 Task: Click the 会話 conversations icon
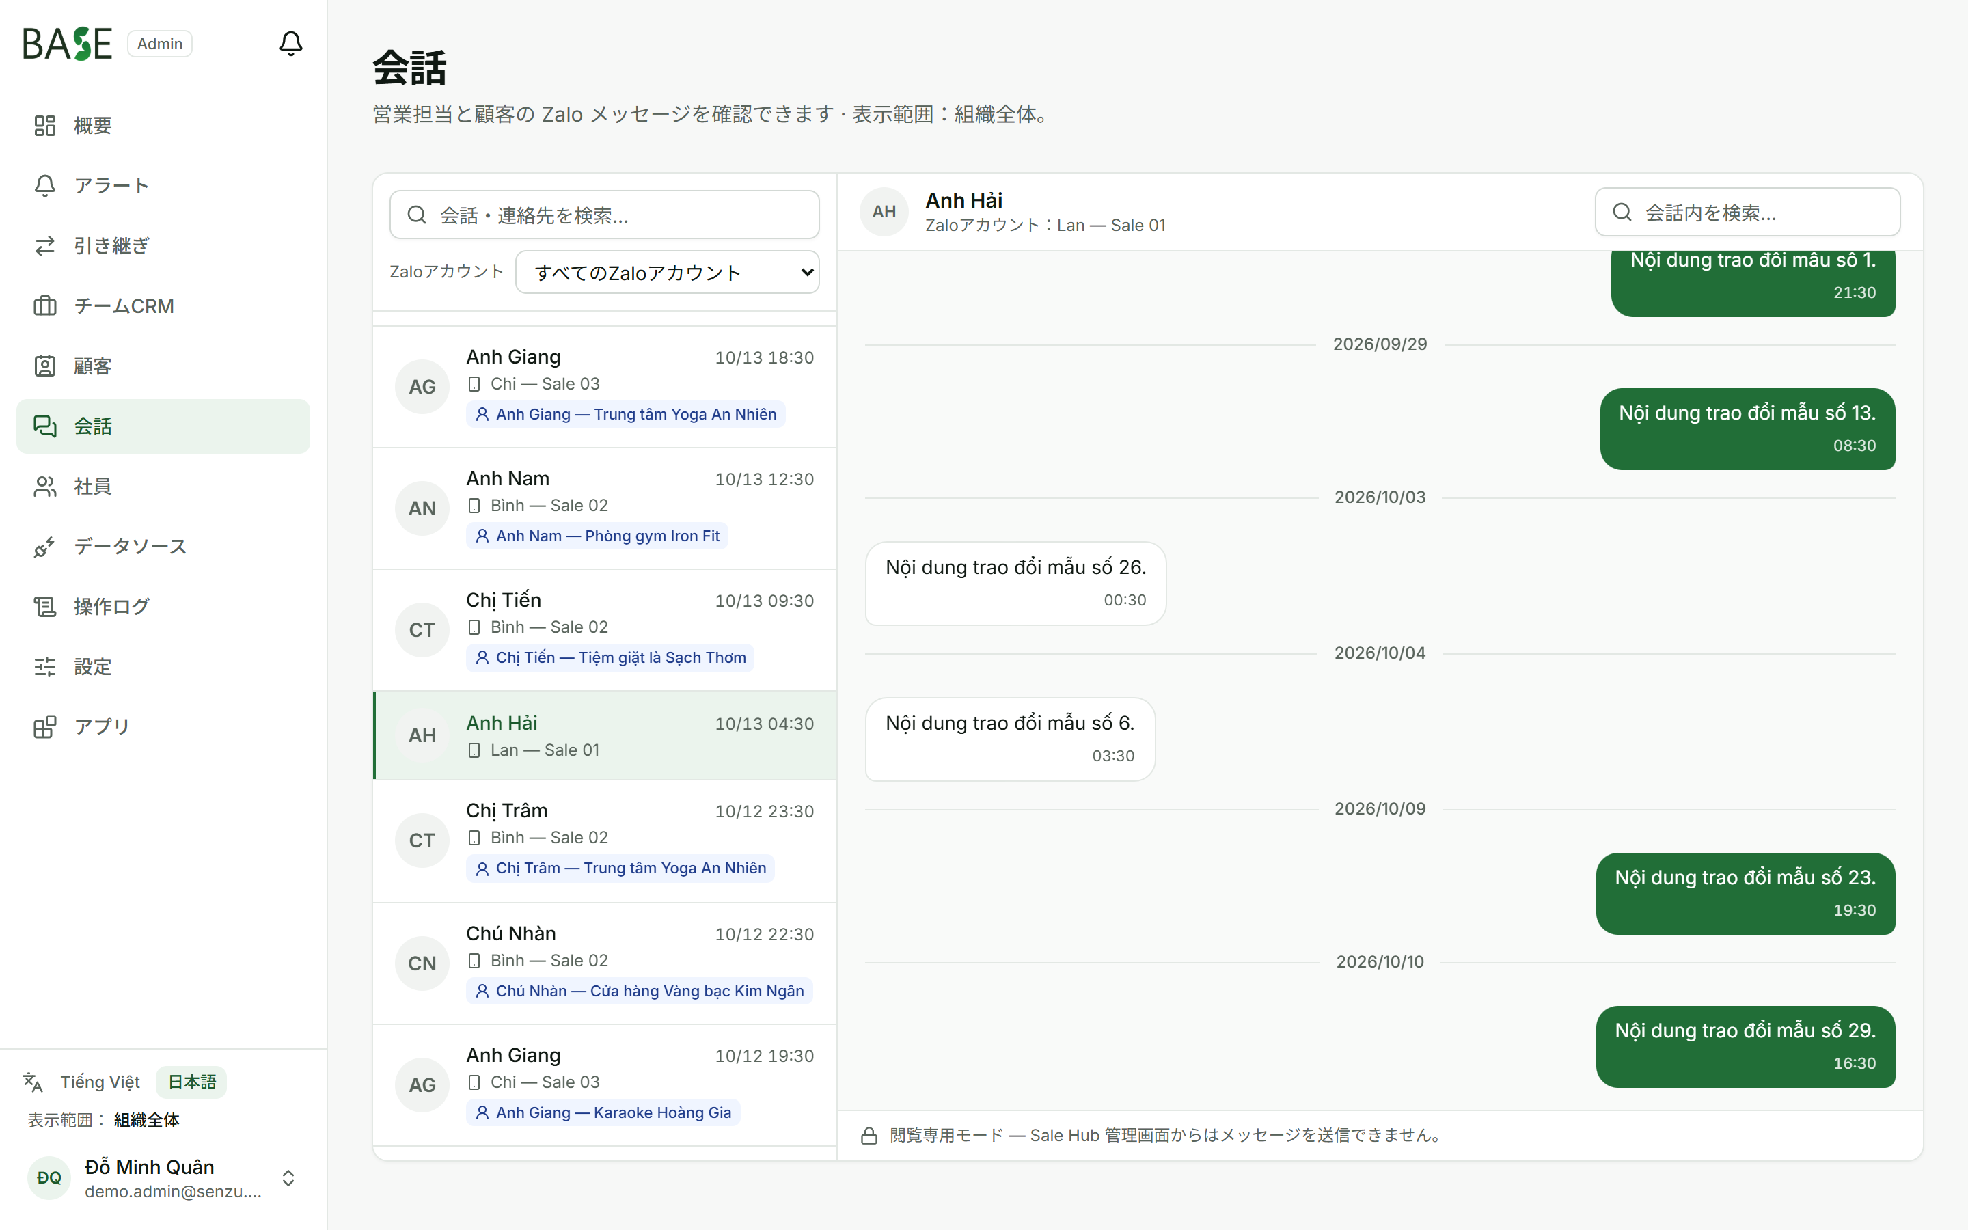[44, 426]
